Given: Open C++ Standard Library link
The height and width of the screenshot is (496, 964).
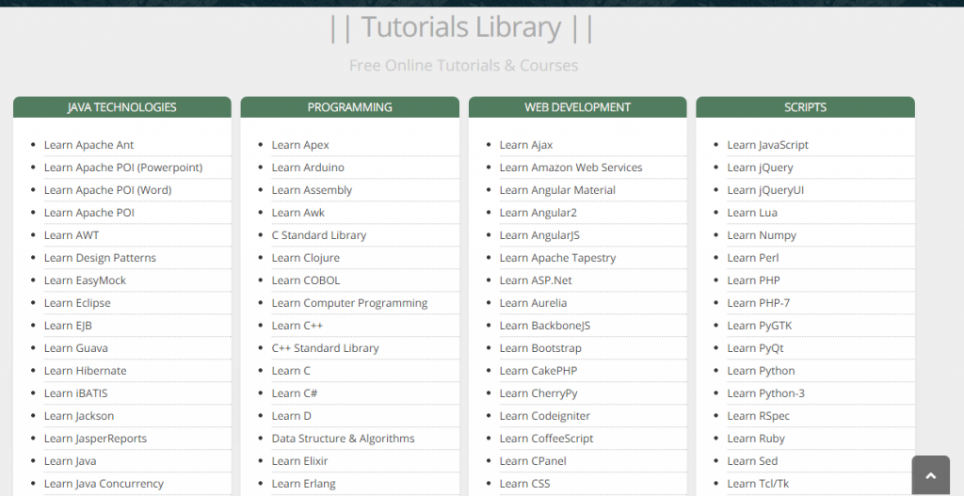Looking at the screenshot, I should coord(325,348).
